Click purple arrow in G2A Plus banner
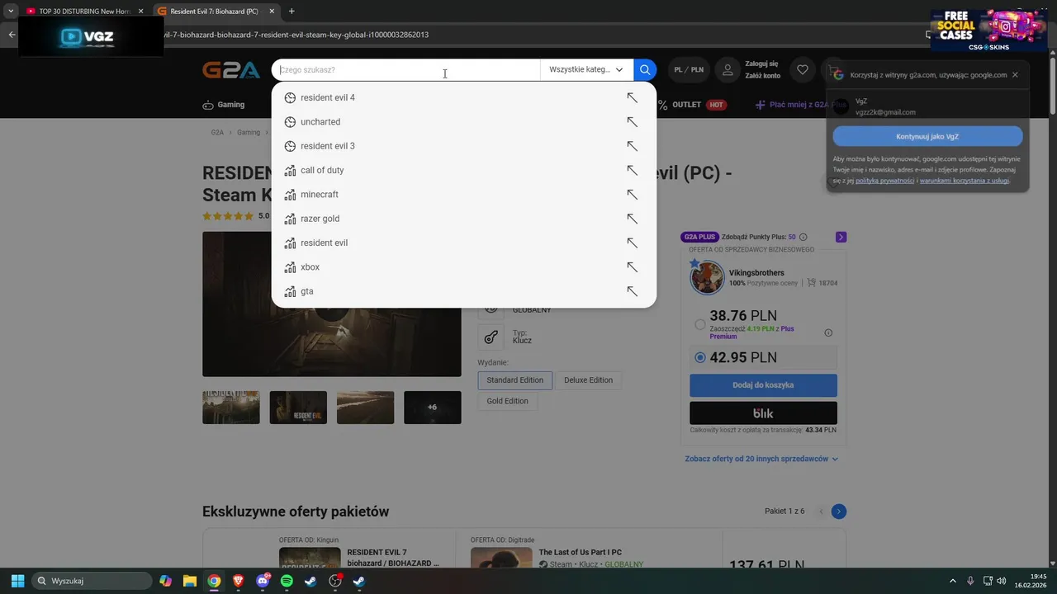The width and height of the screenshot is (1057, 594). click(841, 237)
